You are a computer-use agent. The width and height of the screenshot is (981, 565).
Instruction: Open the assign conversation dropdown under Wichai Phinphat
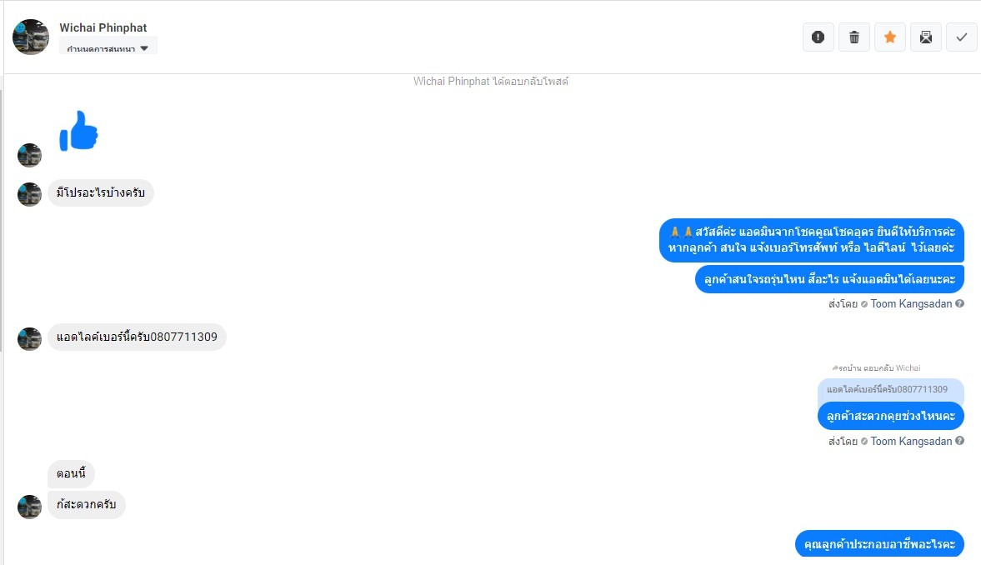pyautogui.click(x=108, y=47)
